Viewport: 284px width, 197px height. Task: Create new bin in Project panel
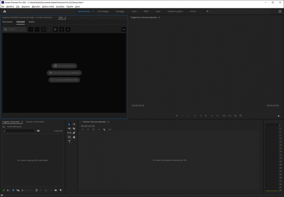(56, 191)
